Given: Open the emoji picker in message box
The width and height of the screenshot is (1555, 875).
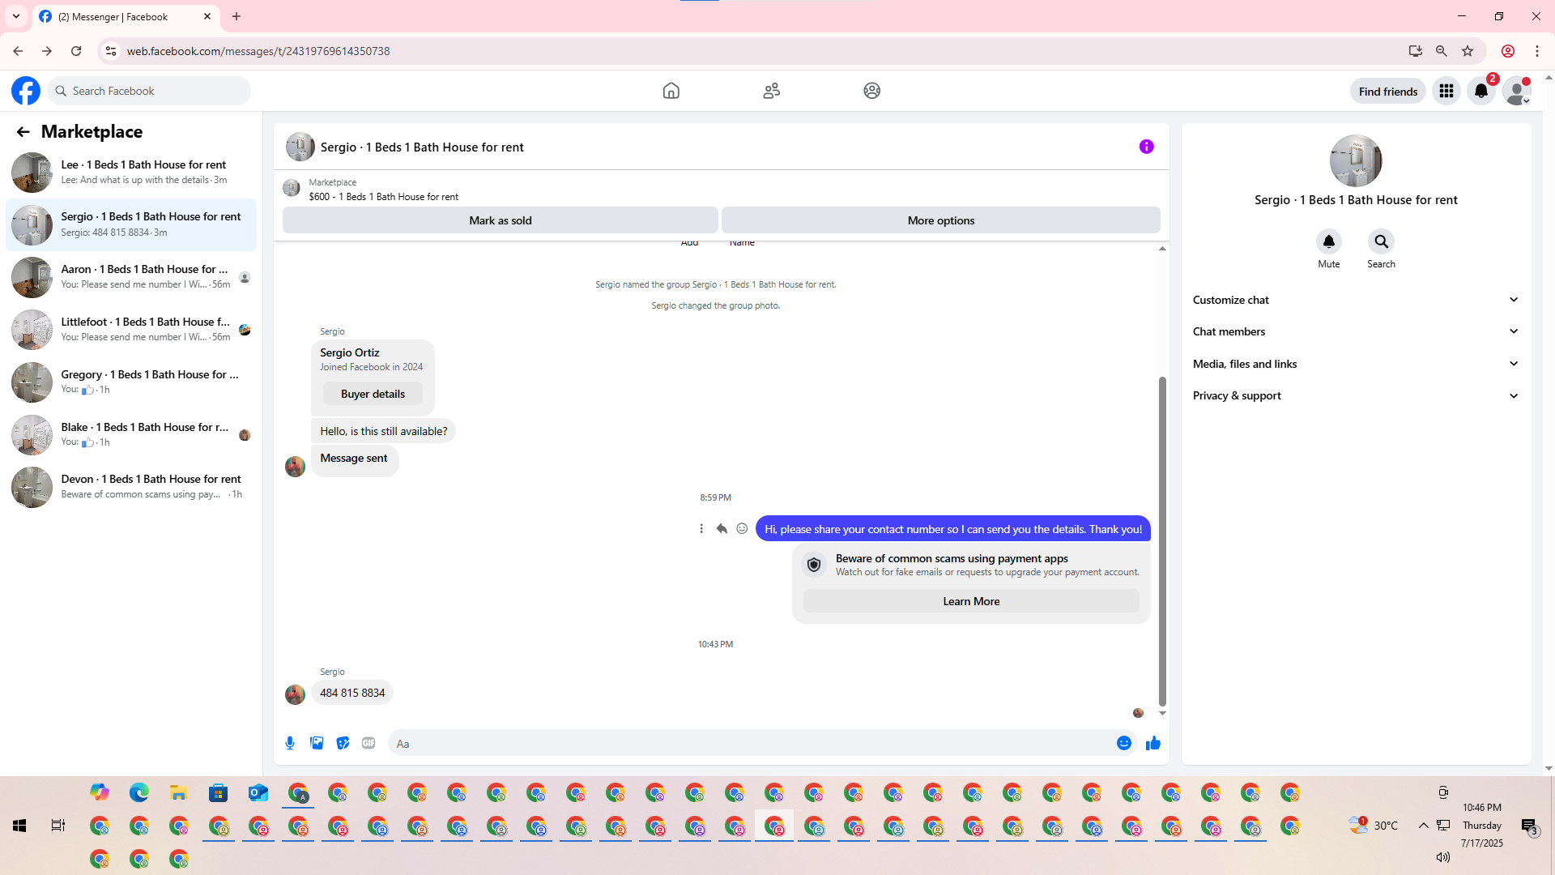Looking at the screenshot, I should click(1124, 743).
